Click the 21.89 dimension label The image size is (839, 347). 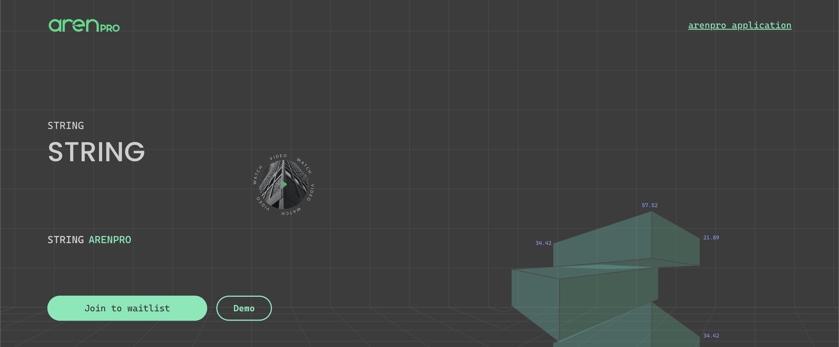click(x=711, y=237)
